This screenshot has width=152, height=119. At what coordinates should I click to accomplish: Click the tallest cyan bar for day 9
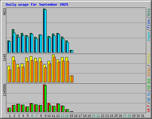(x=45, y=31)
